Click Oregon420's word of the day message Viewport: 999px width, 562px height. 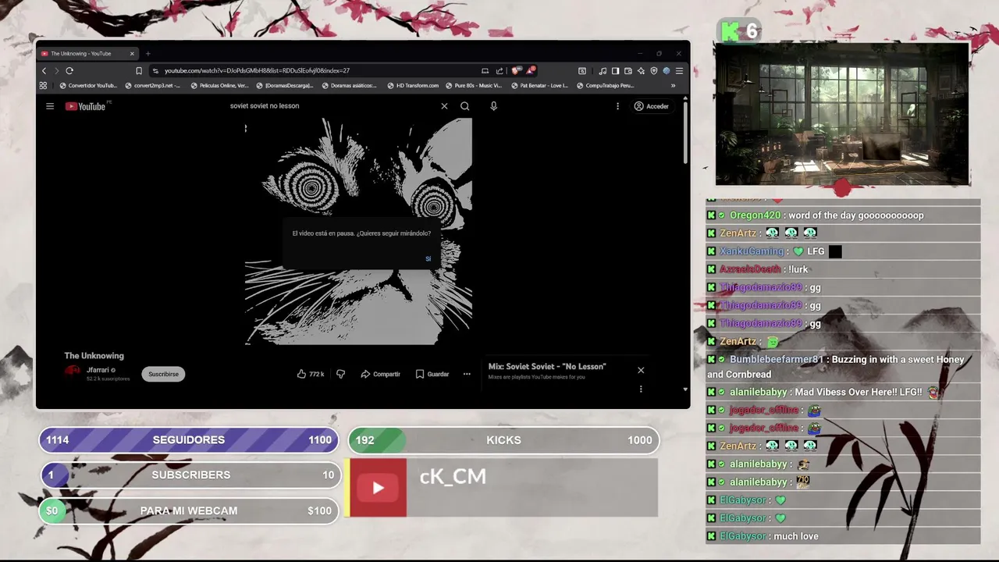coord(856,215)
